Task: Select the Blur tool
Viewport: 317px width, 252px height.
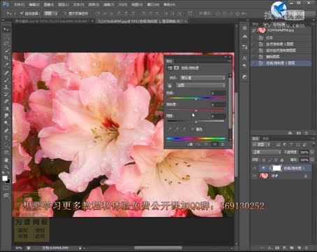Action: pyautogui.click(x=6, y=115)
